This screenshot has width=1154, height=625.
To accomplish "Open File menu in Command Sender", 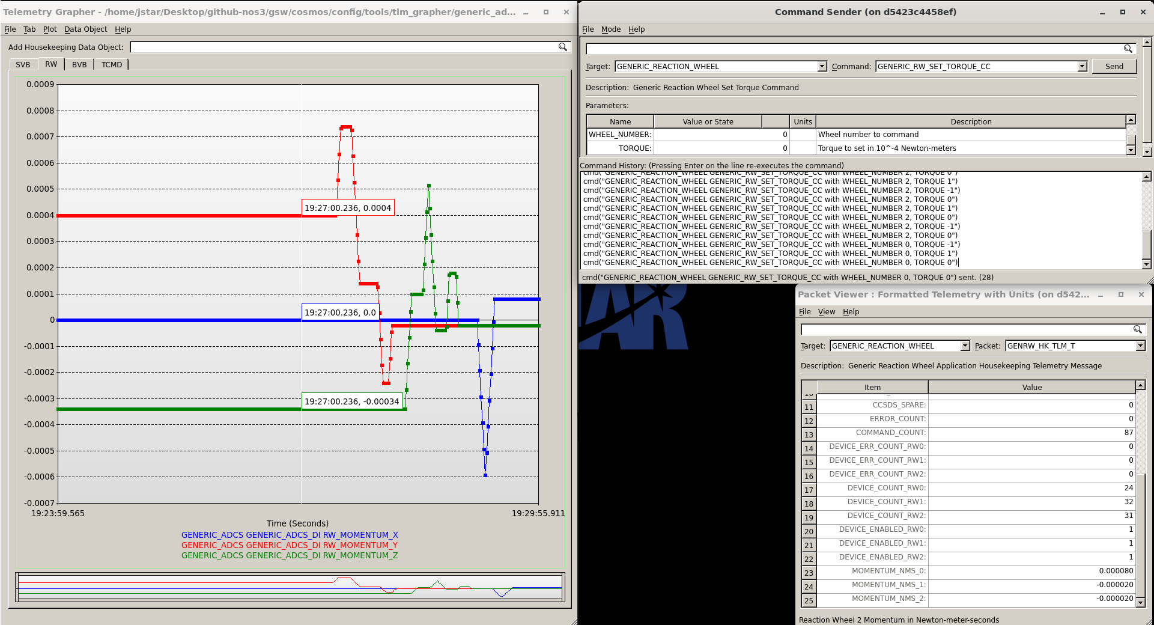I will pyautogui.click(x=588, y=29).
